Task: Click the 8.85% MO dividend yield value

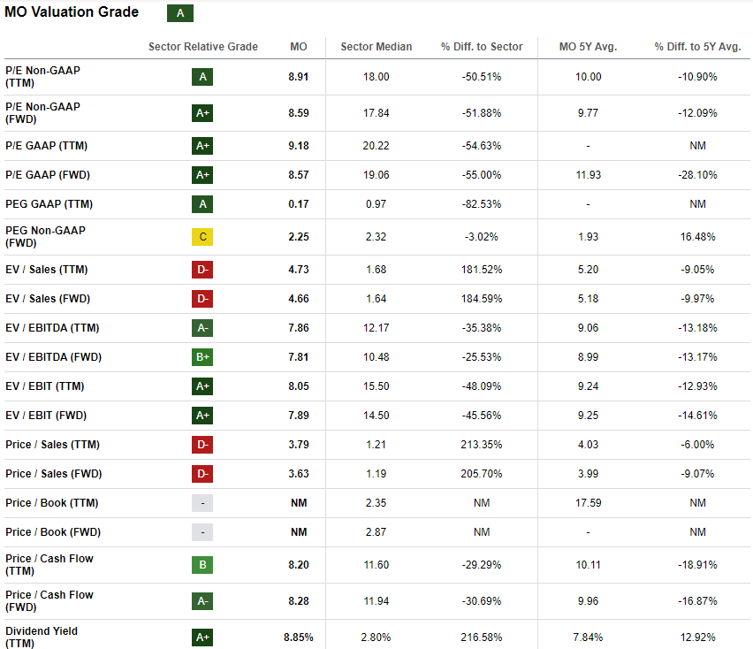Action: [x=299, y=638]
